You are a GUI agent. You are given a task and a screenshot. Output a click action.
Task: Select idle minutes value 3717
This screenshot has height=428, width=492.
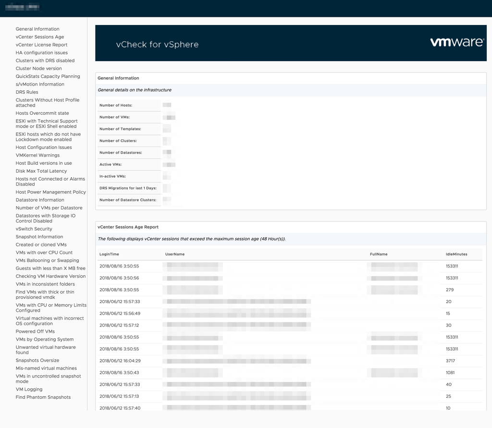point(450,361)
